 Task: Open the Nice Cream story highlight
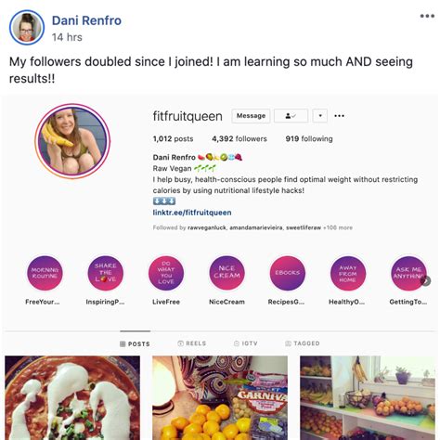pos(226,273)
